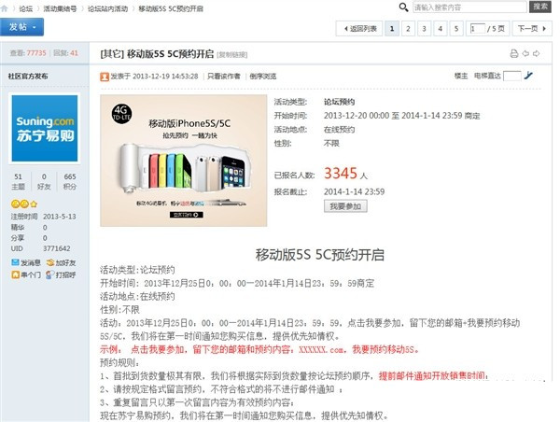Click the elevator floor number input
Screen dimensions: 560x422
pyautogui.click(x=511, y=76)
